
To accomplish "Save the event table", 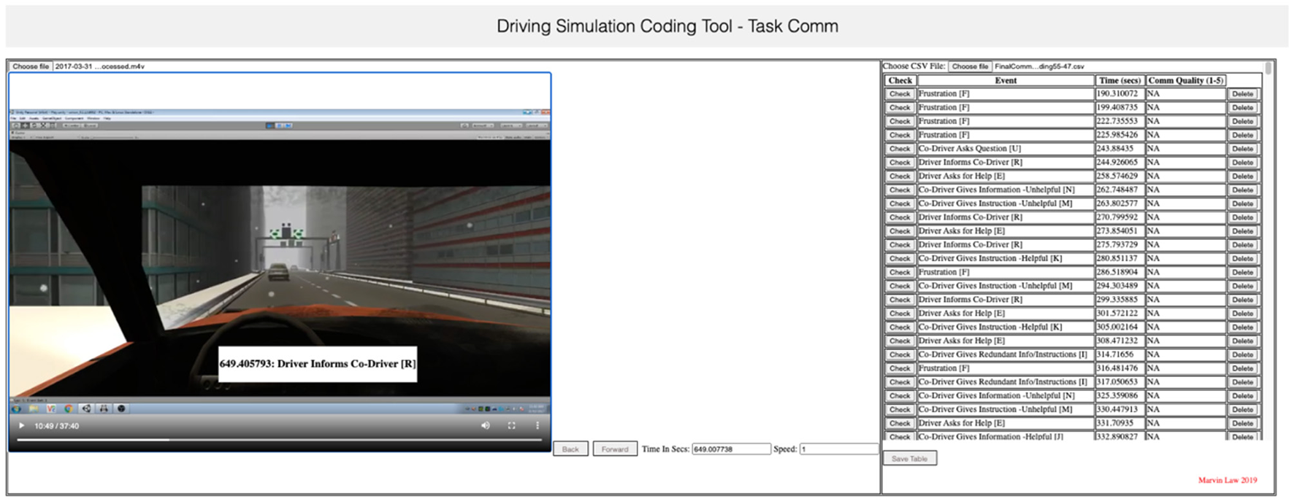I will click(x=909, y=459).
